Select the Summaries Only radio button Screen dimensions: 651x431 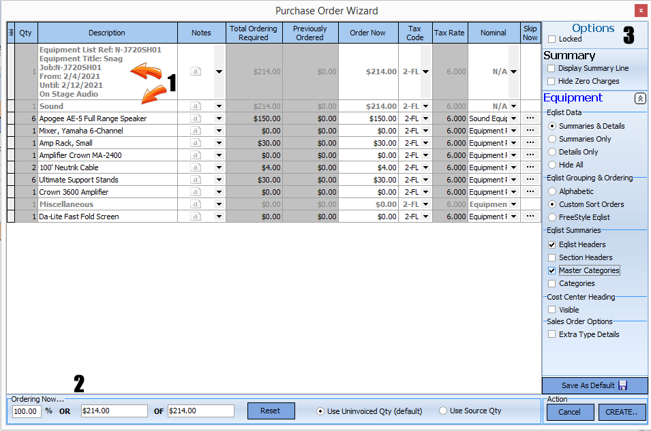click(551, 139)
